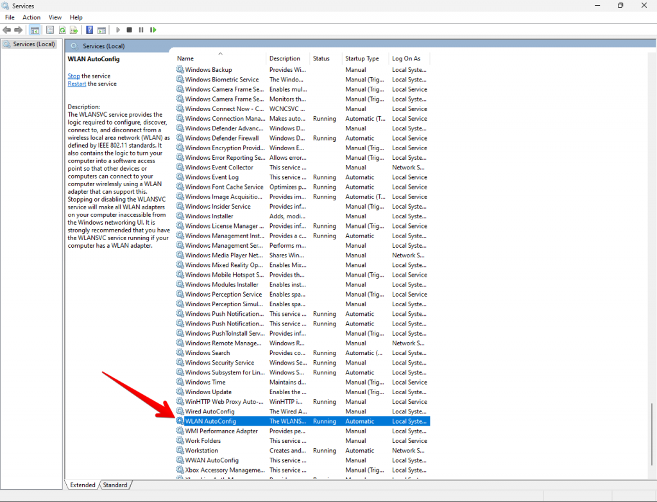
Task: Click Network S... log-on cell of Windows Event Collector
Action: (408, 168)
